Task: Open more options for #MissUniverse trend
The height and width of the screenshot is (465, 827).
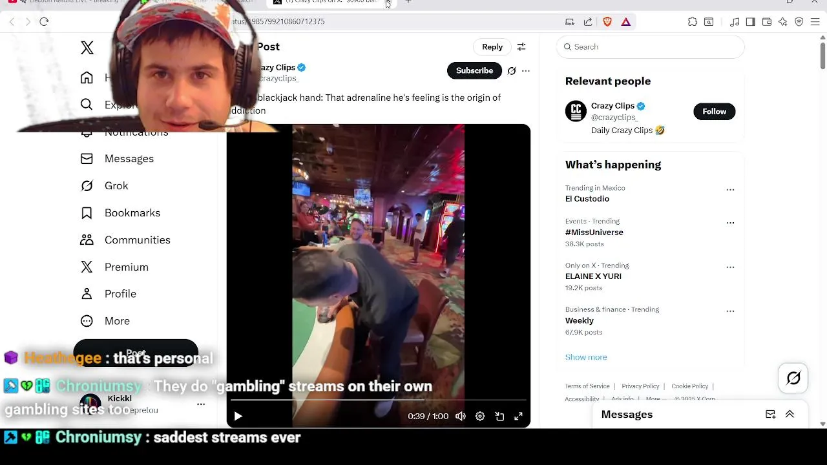Action: click(730, 223)
